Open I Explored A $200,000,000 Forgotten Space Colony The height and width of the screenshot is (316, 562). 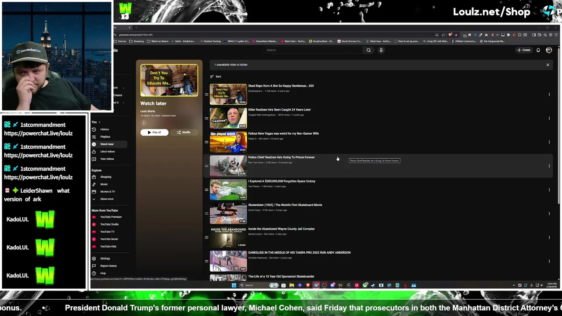pyautogui.click(x=281, y=181)
